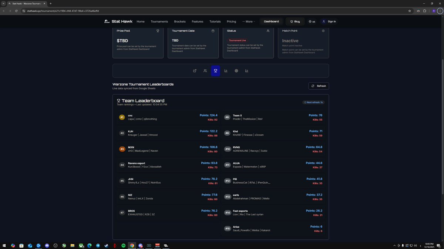Open Pricing in the navigation bar
The image size is (444, 249).
(231, 21)
